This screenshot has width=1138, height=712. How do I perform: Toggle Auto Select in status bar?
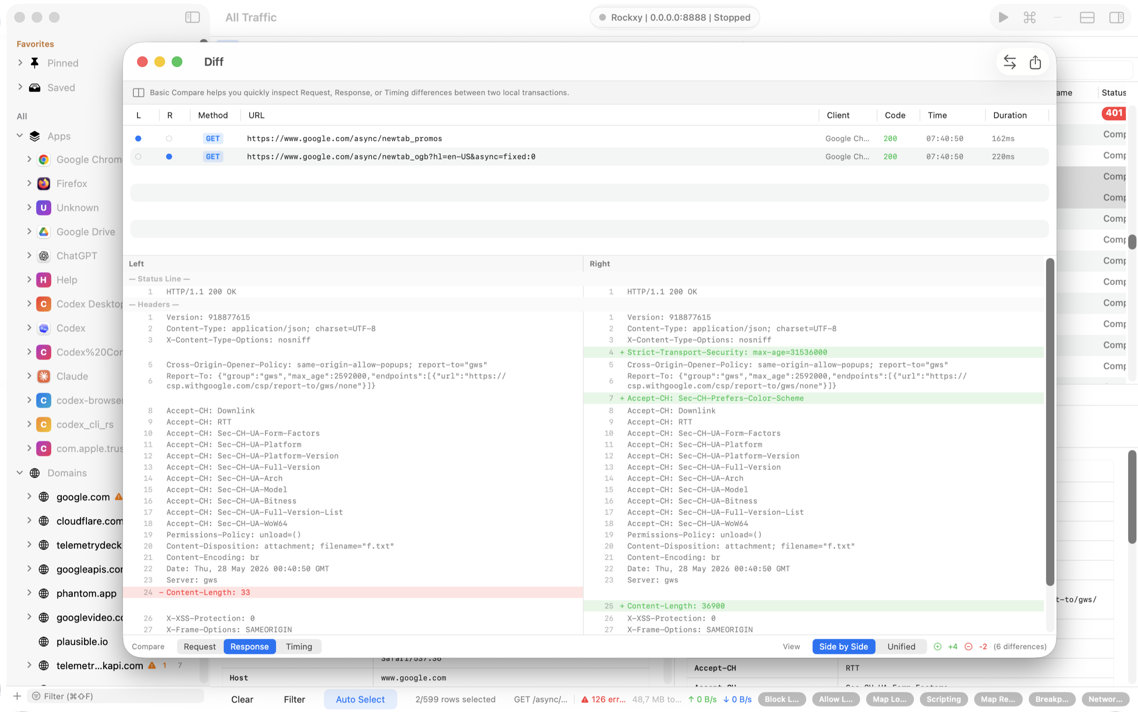point(360,699)
